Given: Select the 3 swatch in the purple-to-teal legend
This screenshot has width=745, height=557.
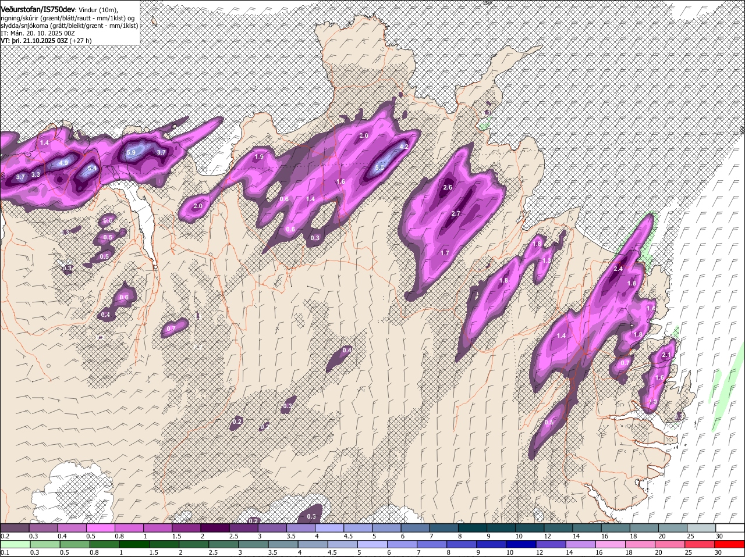Looking at the screenshot, I should click(x=272, y=528).
